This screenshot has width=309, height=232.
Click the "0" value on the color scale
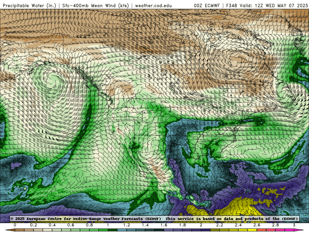[15, 225]
